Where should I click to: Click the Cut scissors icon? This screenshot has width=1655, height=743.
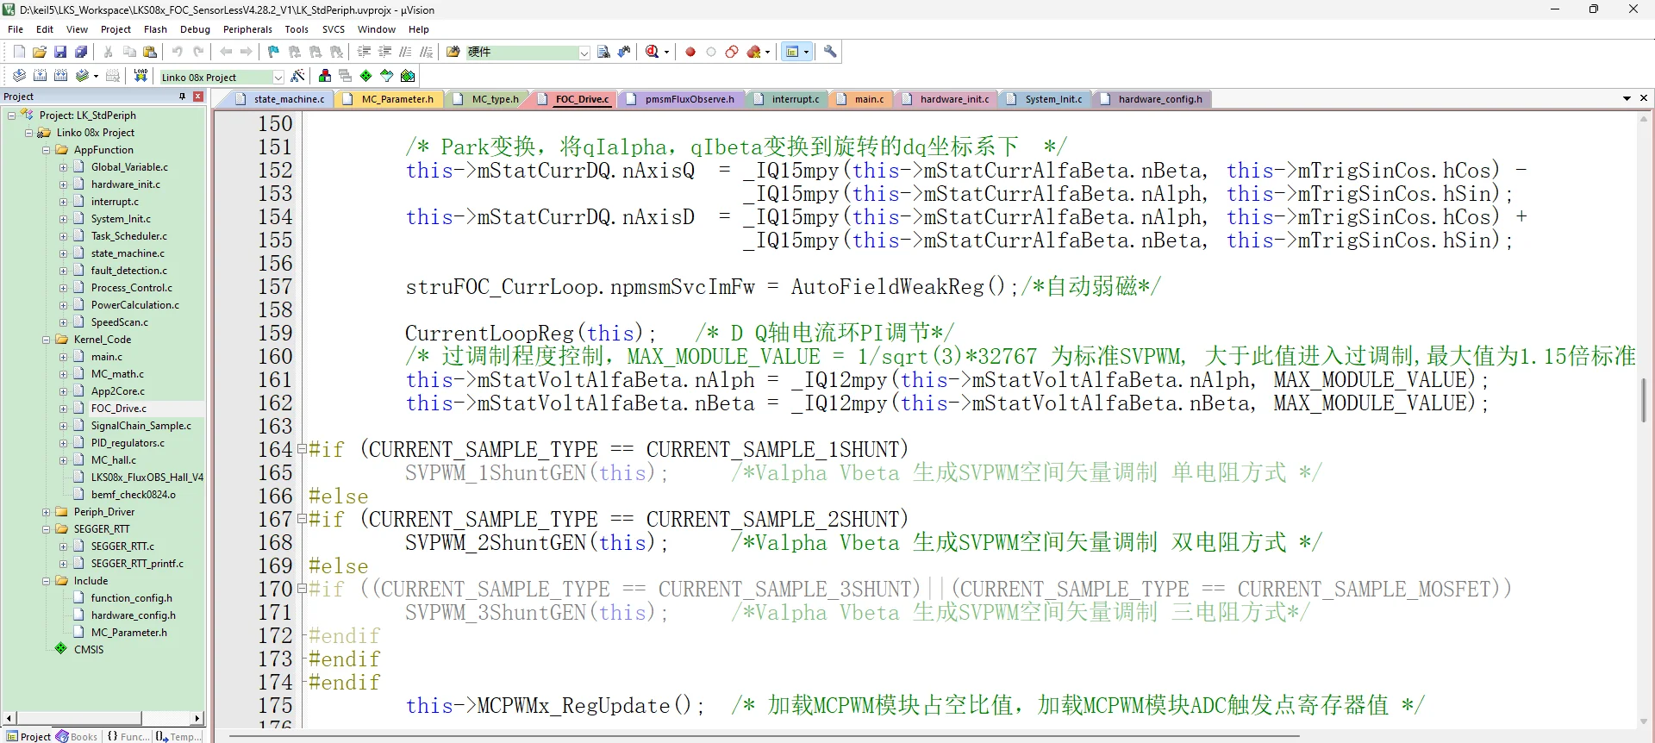[109, 52]
